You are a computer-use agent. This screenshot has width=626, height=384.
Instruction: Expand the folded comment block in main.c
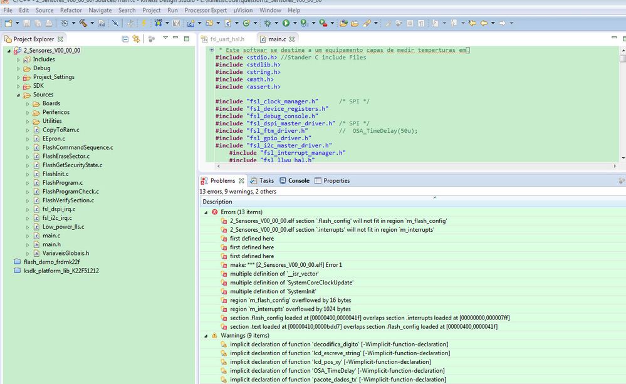click(x=212, y=50)
